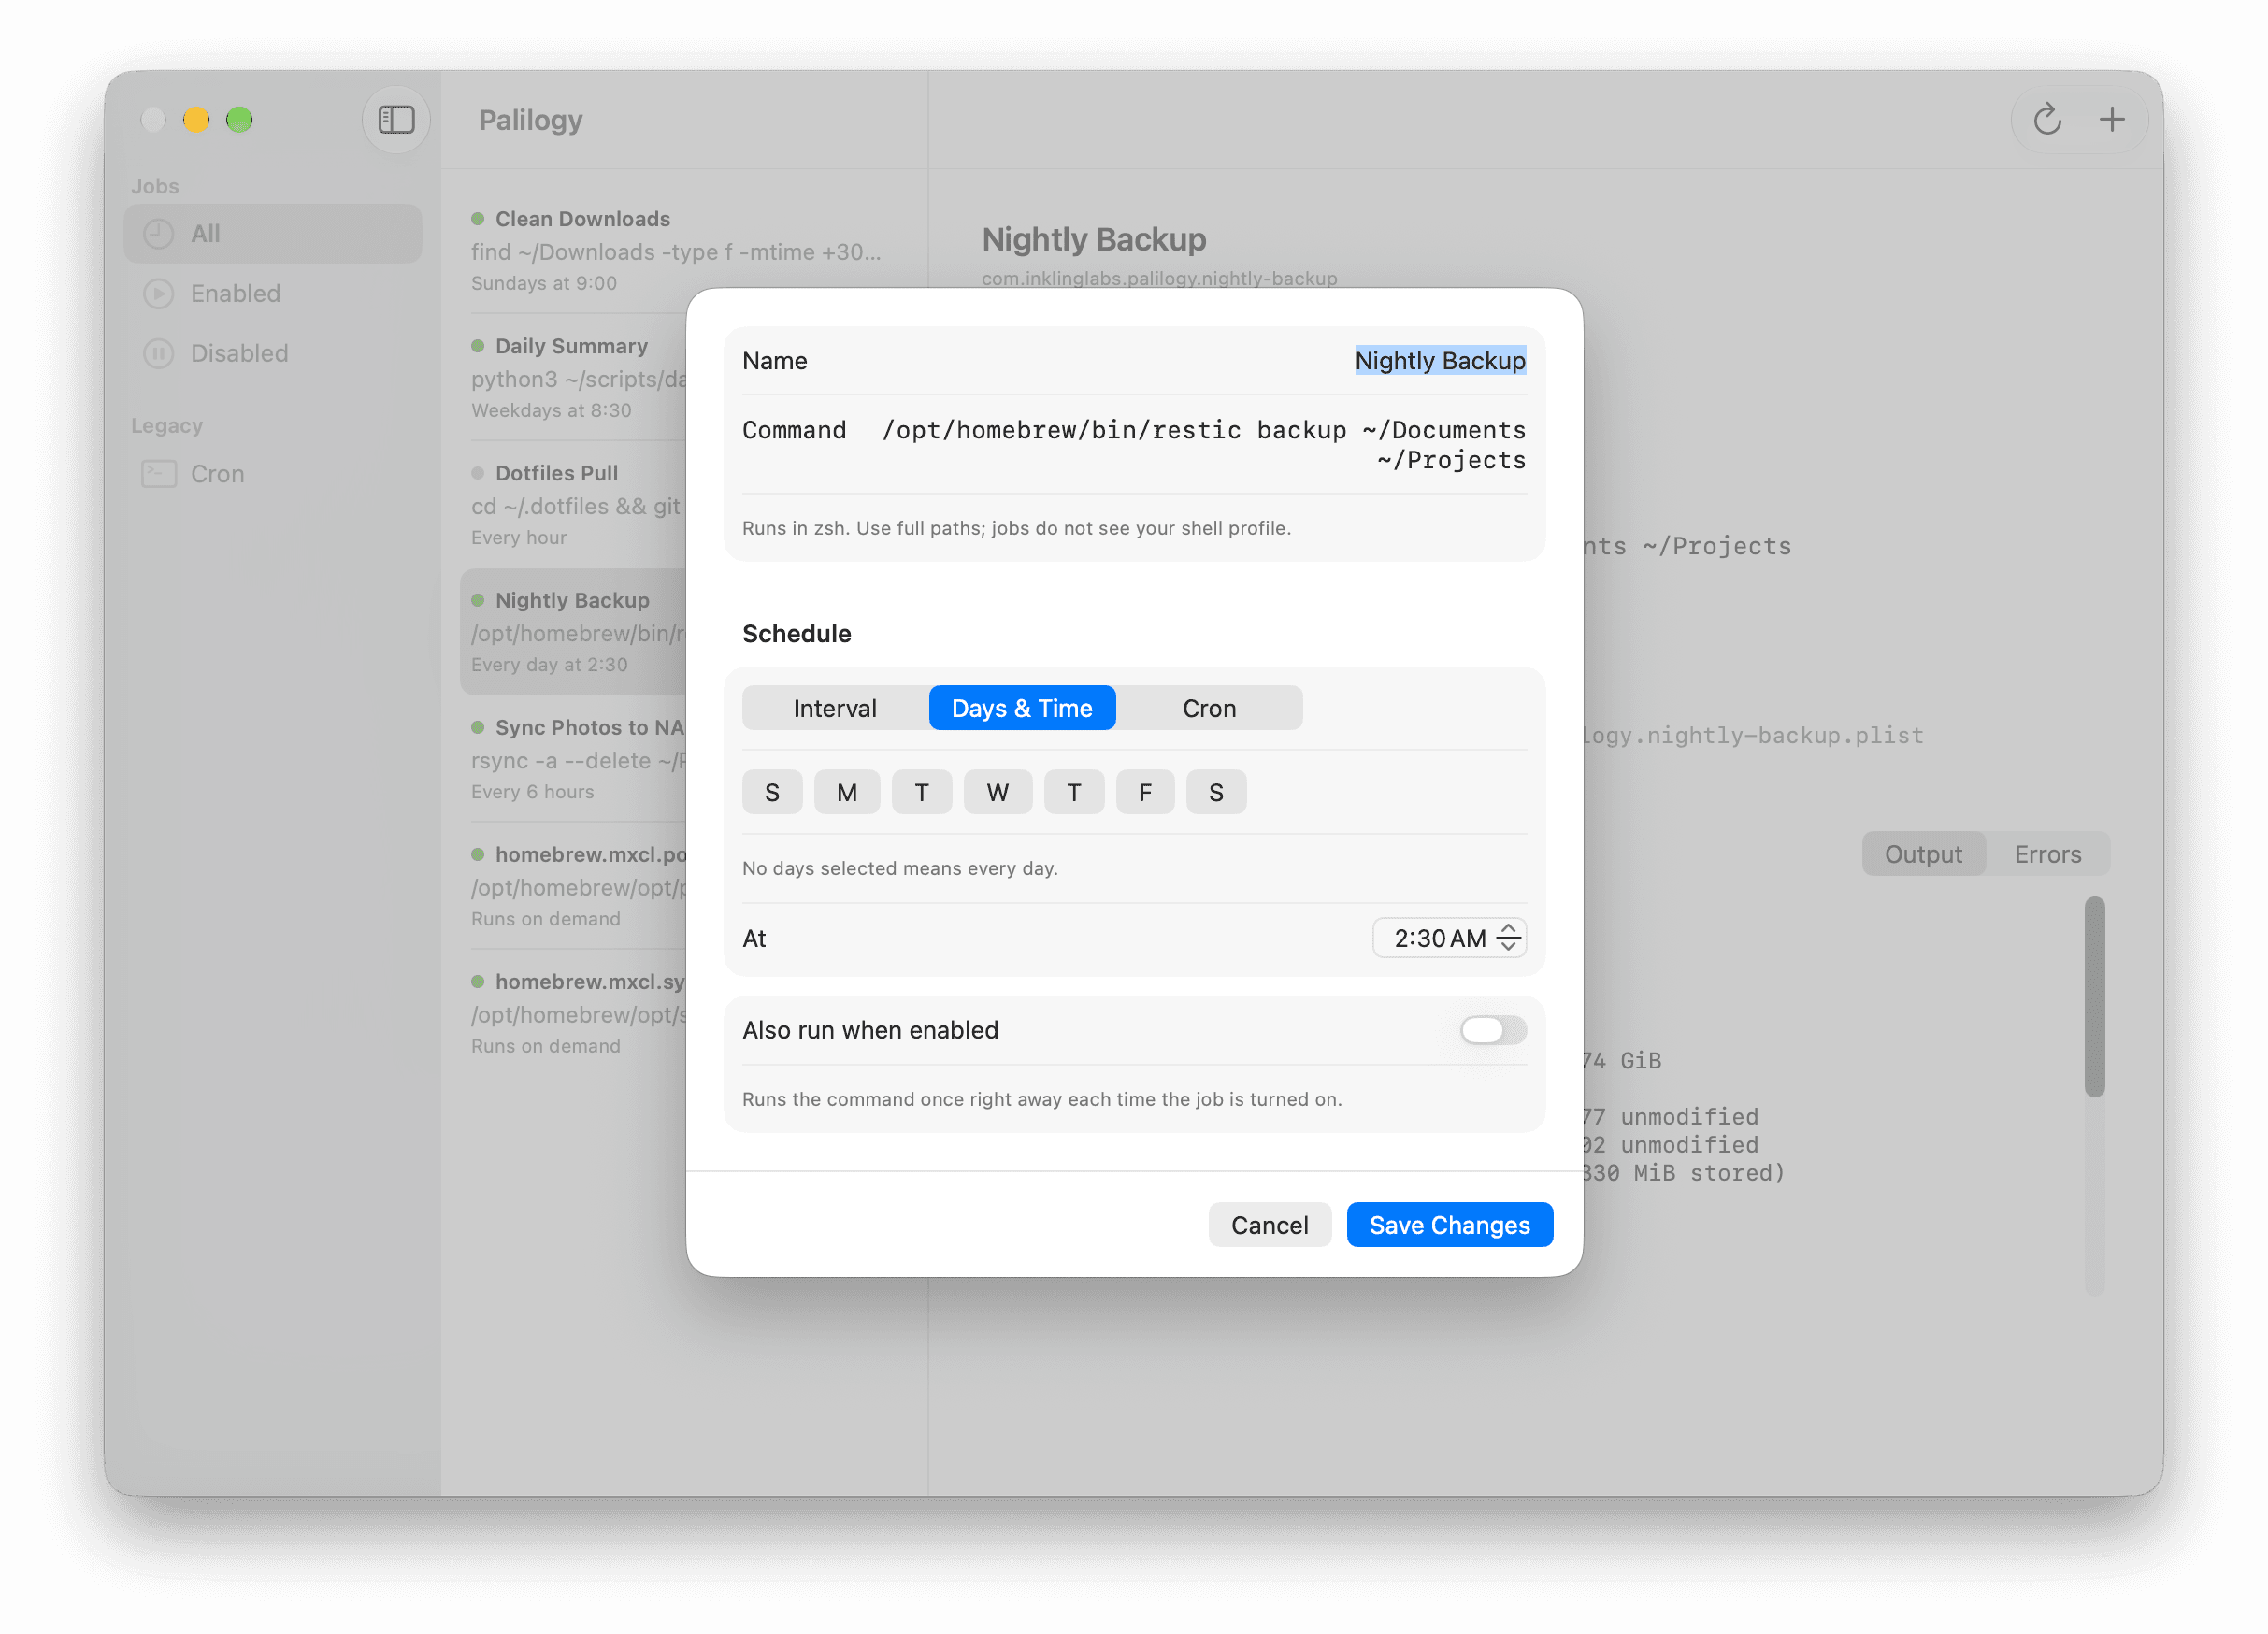
Task: Select the Days & Time tab
Action: click(x=1022, y=709)
